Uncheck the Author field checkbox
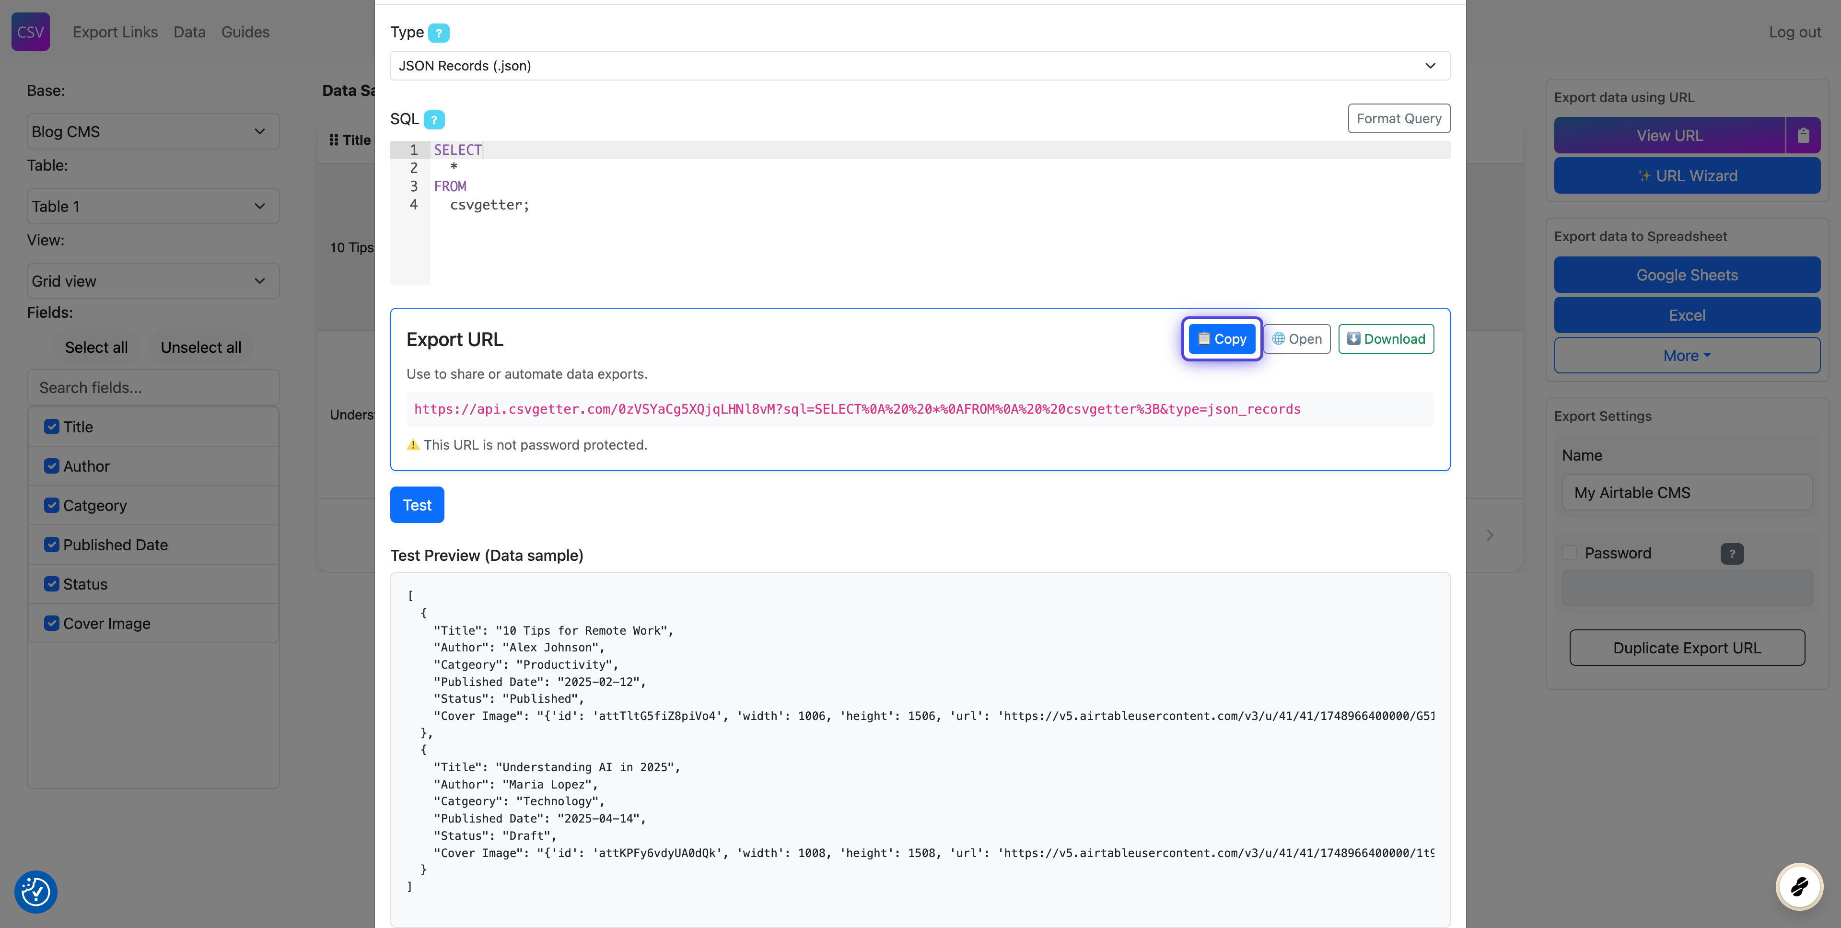The height and width of the screenshot is (928, 1841). (x=51, y=466)
